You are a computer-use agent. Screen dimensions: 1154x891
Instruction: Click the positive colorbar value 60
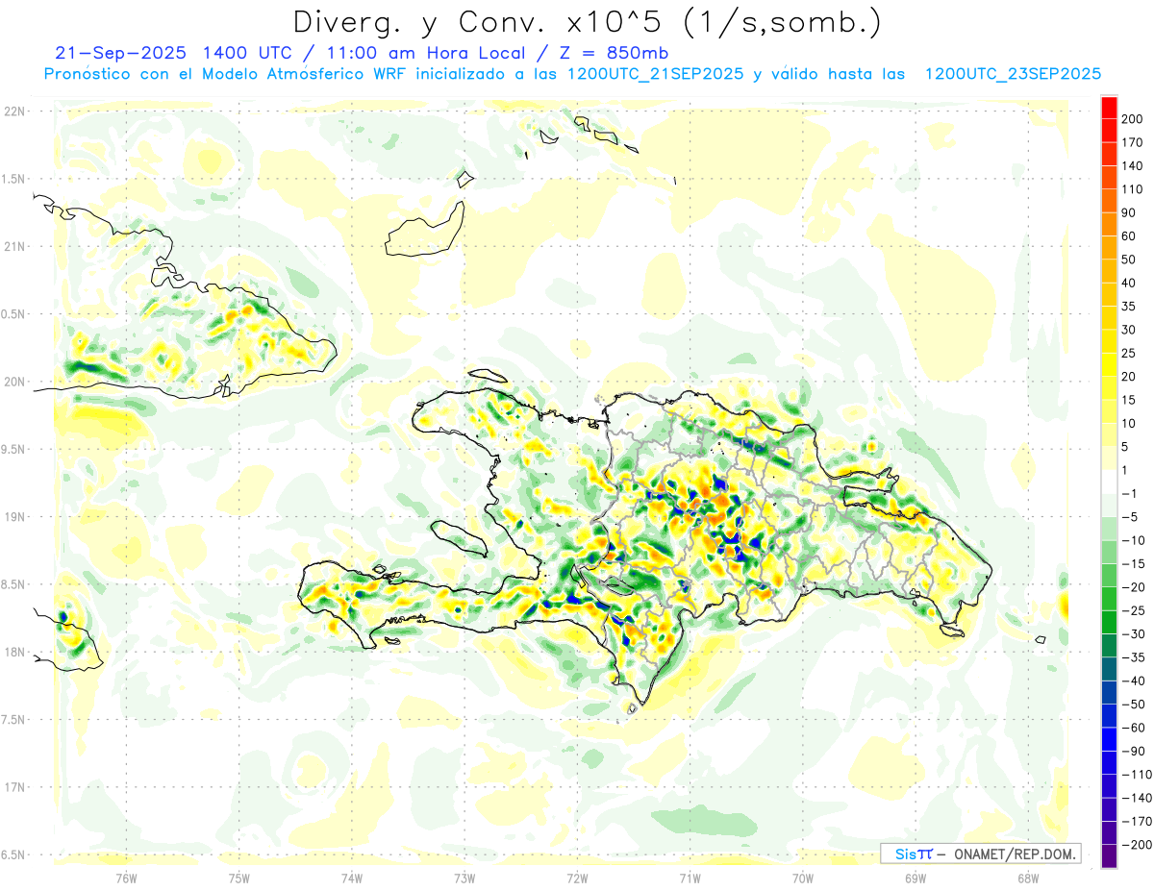pos(1129,236)
